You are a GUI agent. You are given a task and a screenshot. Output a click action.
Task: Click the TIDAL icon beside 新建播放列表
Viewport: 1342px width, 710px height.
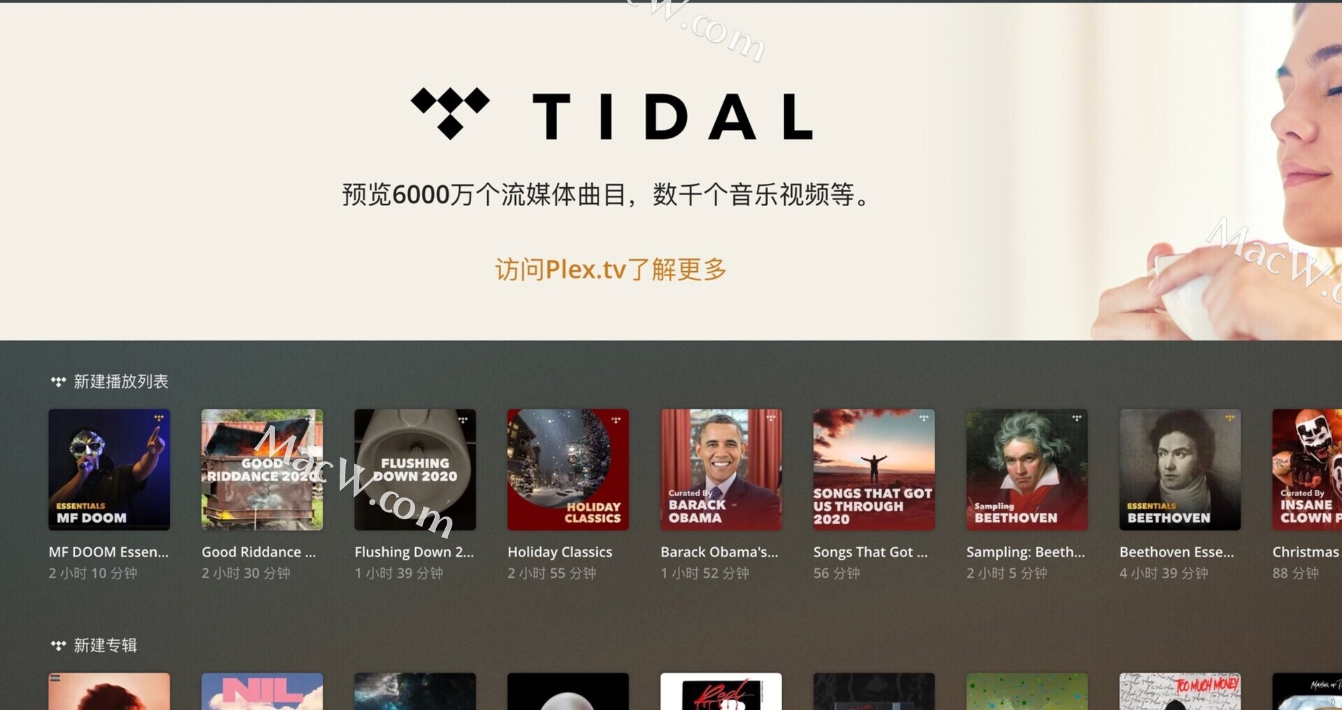click(58, 382)
